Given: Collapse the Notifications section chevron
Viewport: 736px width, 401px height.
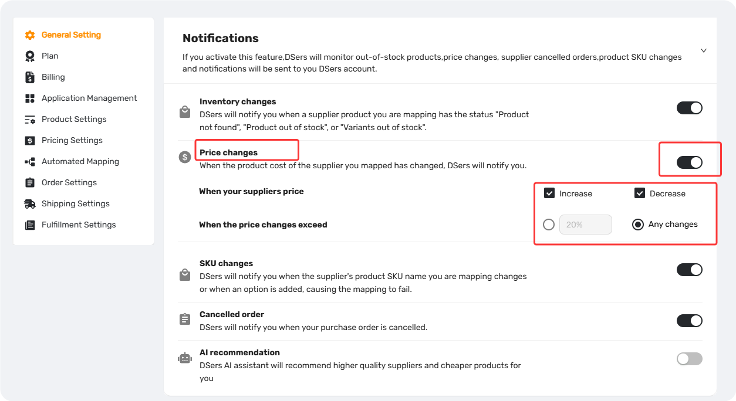Looking at the screenshot, I should click(704, 50).
